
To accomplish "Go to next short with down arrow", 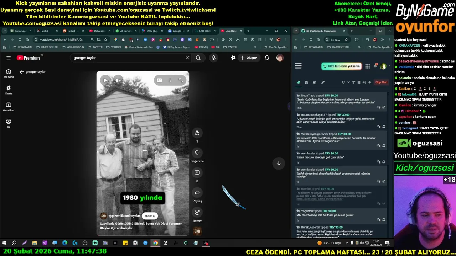I will [279, 163].
